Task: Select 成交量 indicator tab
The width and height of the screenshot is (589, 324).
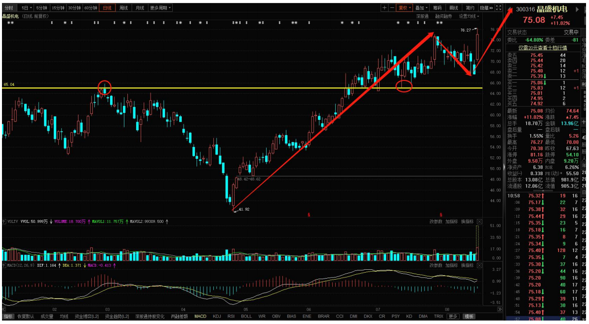Action: (x=47, y=317)
